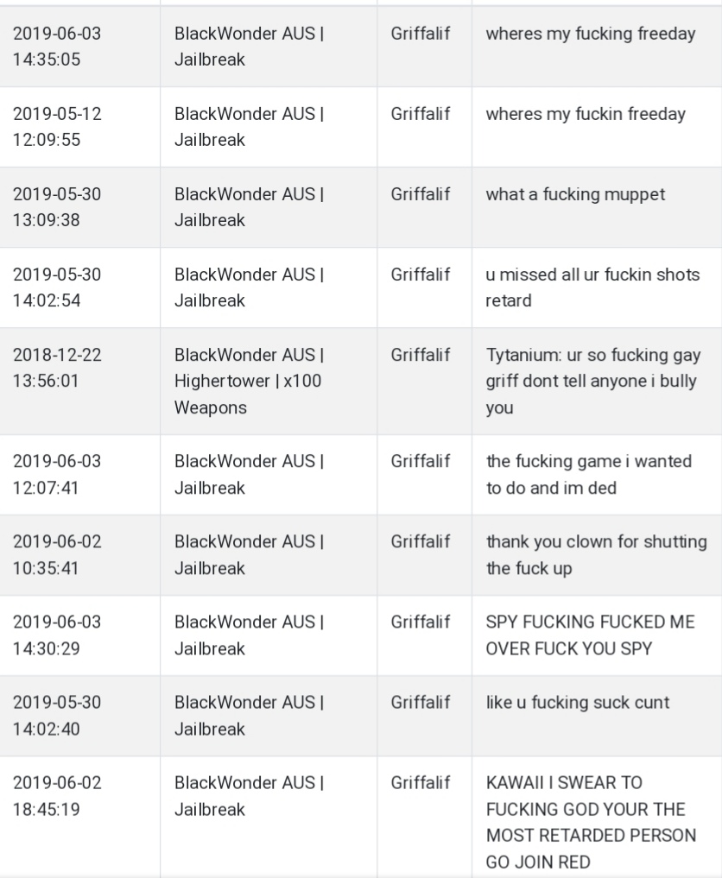Image resolution: width=722 pixels, height=878 pixels.
Task: Click the 2019-06-03 14:30:29 timestamp
Action: (x=57, y=635)
